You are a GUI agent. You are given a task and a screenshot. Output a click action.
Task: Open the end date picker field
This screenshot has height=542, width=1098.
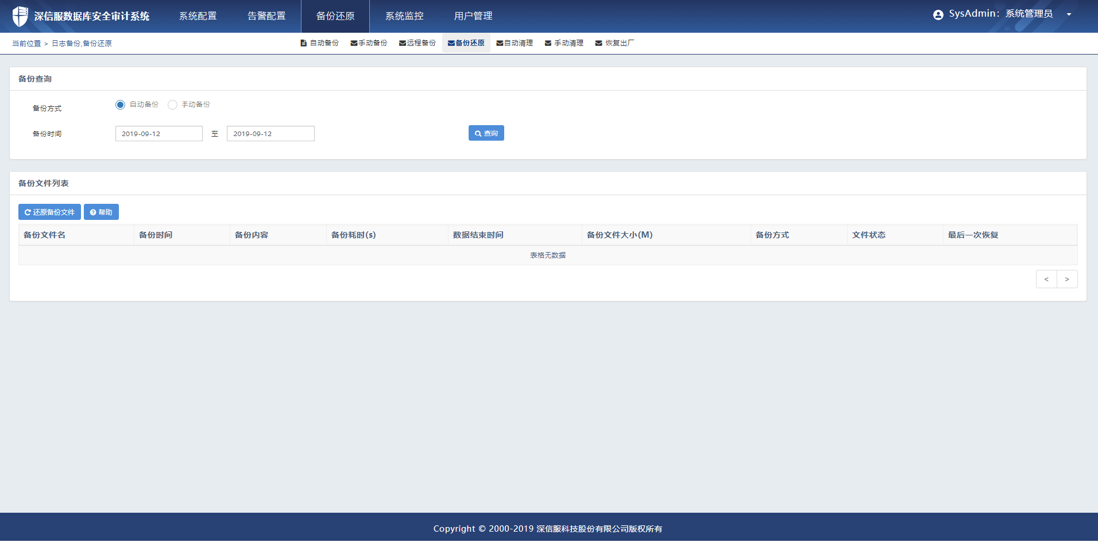[270, 134]
